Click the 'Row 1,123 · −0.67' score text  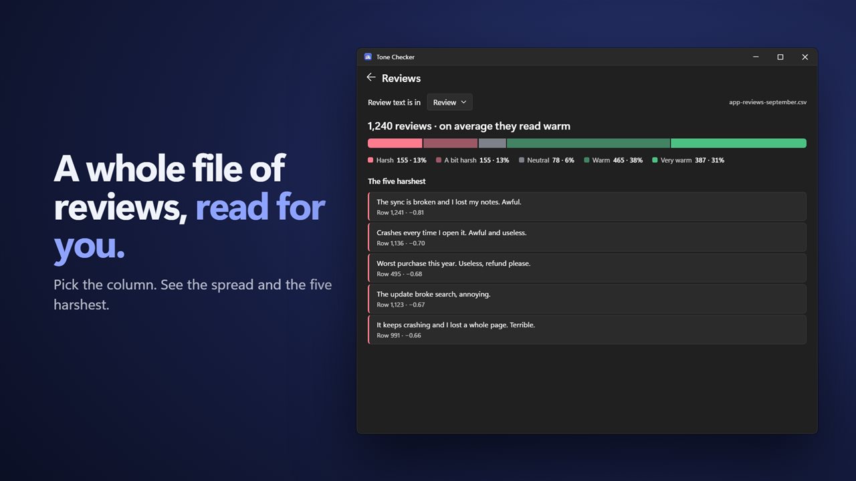[x=401, y=305]
